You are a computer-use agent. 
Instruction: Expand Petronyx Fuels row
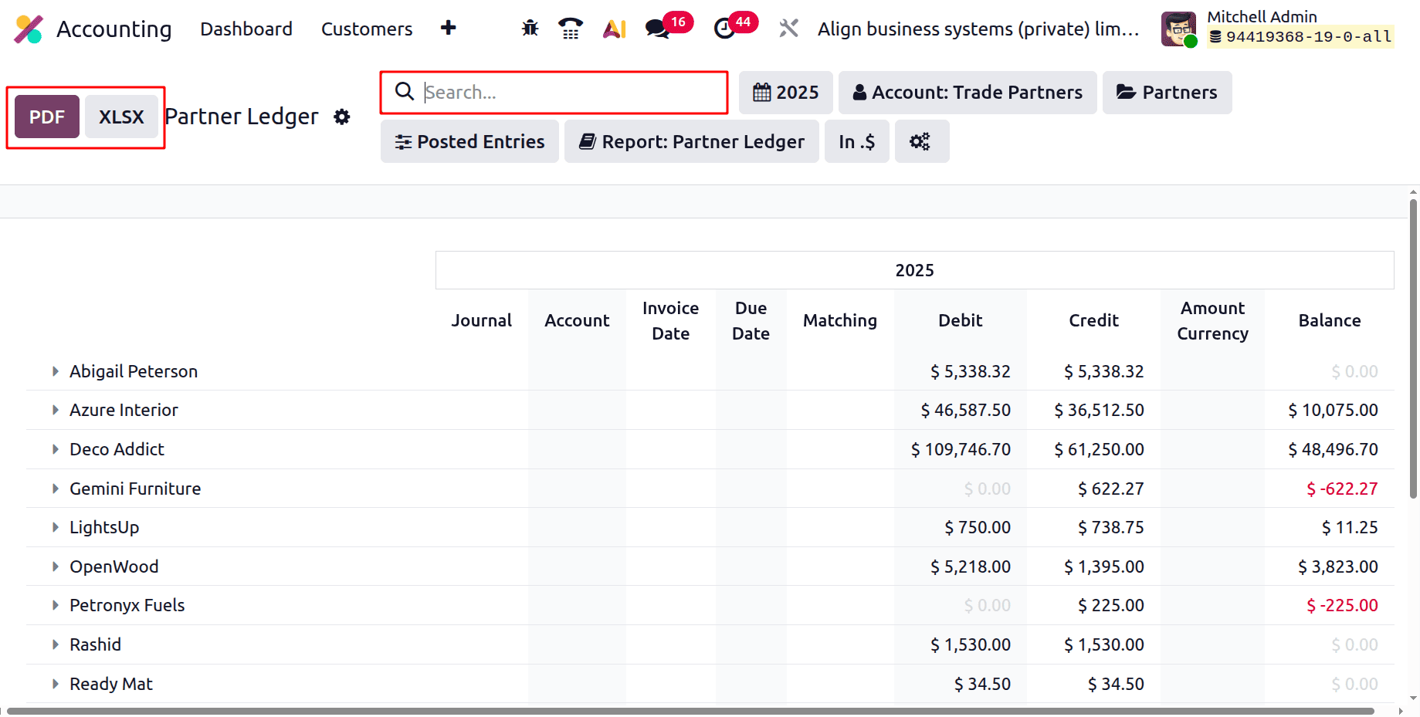[x=56, y=605]
